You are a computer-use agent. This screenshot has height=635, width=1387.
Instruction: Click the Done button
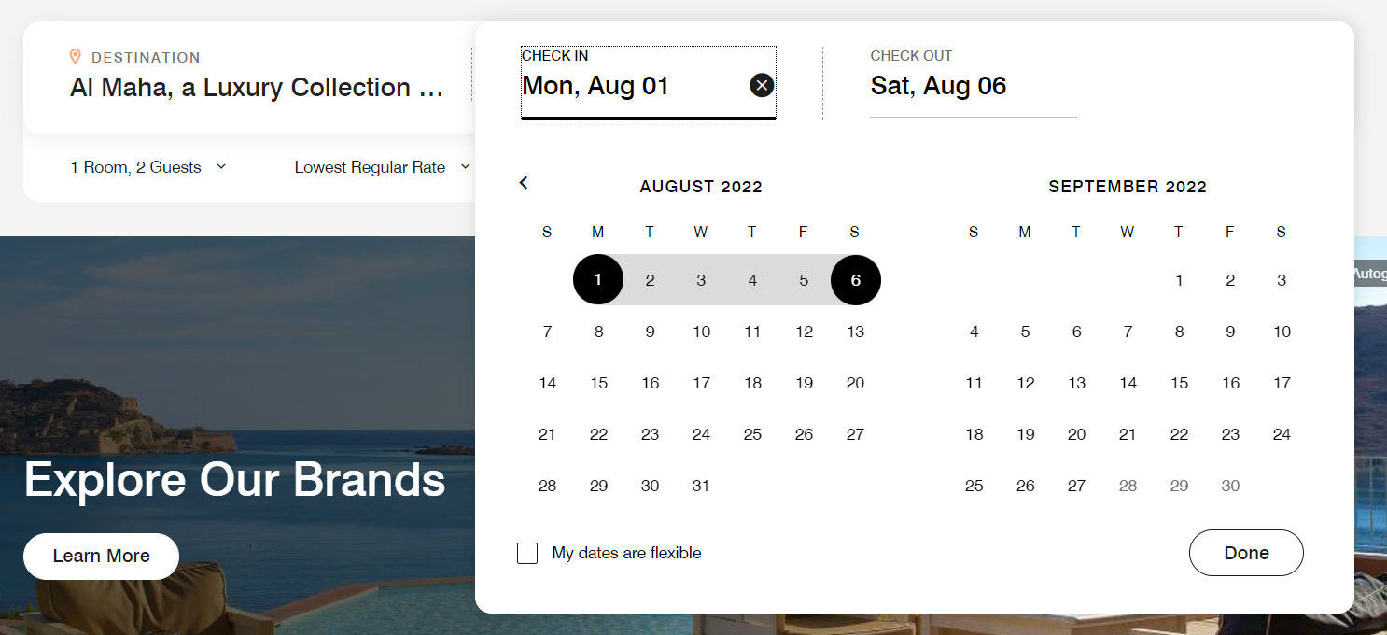[x=1246, y=553]
